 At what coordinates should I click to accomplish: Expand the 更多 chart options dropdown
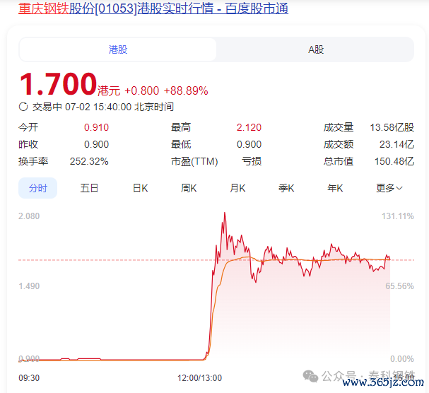click(389, 188)
